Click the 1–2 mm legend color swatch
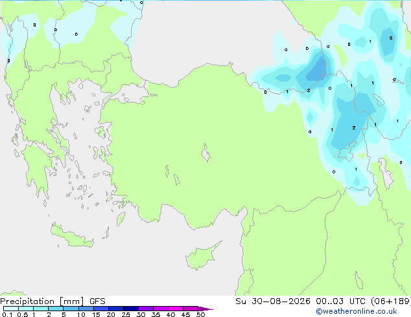Screen dimensions: 411x317 point(41,309)
